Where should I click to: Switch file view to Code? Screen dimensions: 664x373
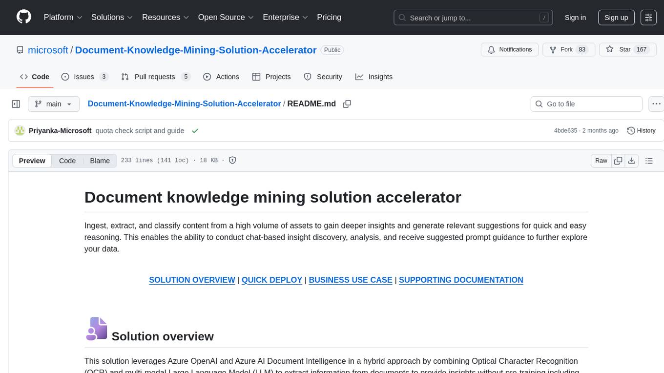pyautogui.click(x=67, y=161)
